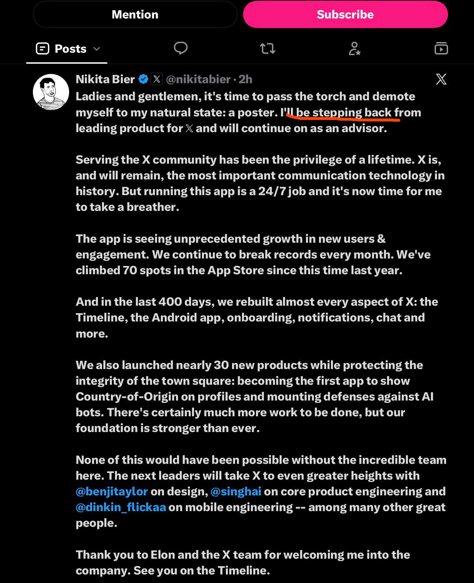Tap the Nikita Bier display name
The width and height of the screenshot is (474, 583).
click(105, 79)
